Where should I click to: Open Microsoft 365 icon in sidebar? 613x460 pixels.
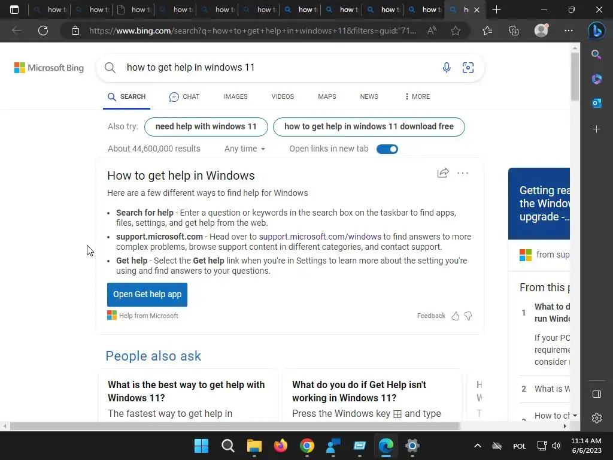point(597,78)
